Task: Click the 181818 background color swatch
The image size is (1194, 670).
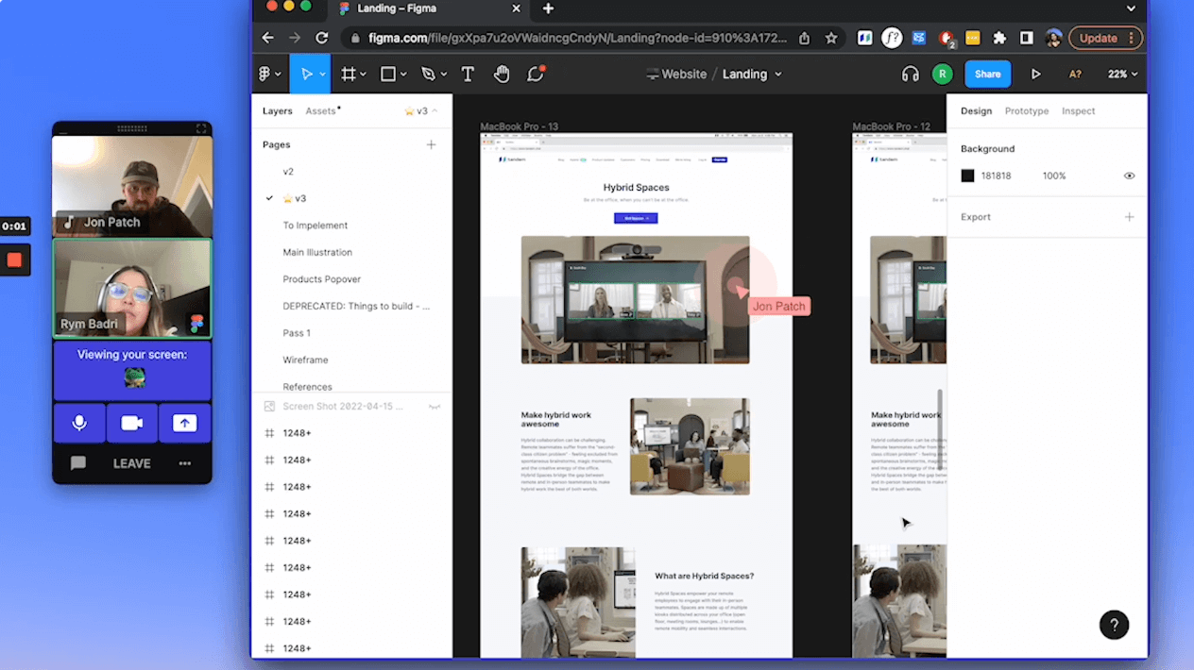Action: [967, 176]
